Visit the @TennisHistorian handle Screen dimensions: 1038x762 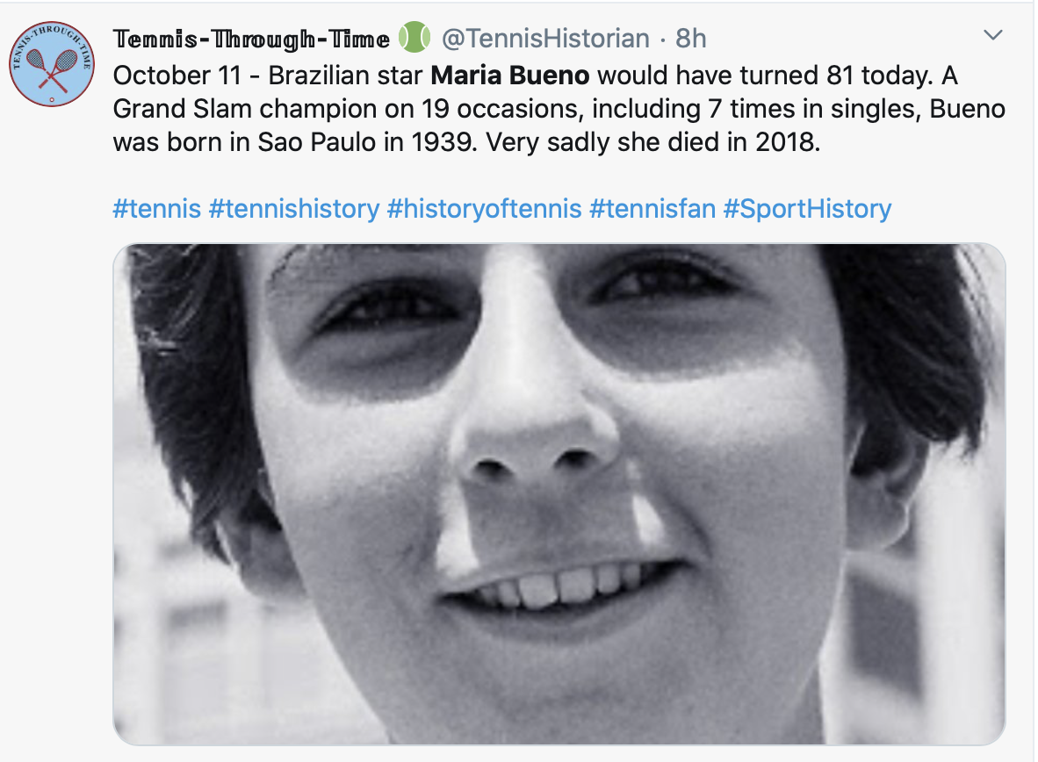(544, 39)
